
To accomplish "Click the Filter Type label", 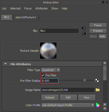I will pos(34,70).
